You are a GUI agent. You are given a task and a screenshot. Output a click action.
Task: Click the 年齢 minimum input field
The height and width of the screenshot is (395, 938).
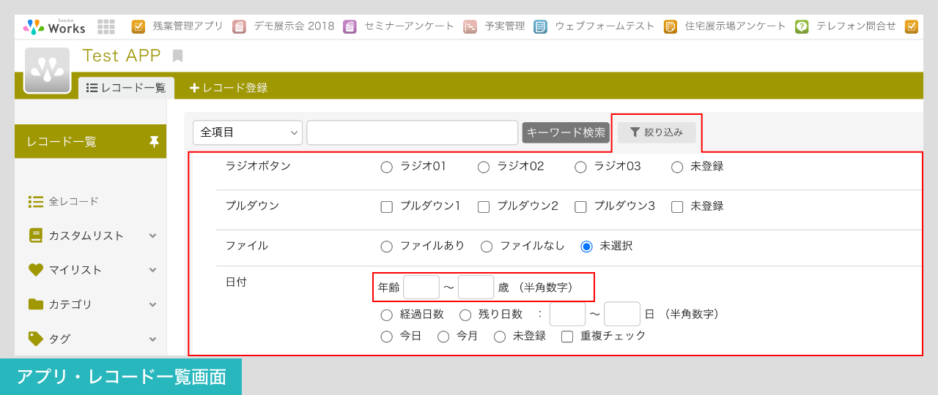421,287
